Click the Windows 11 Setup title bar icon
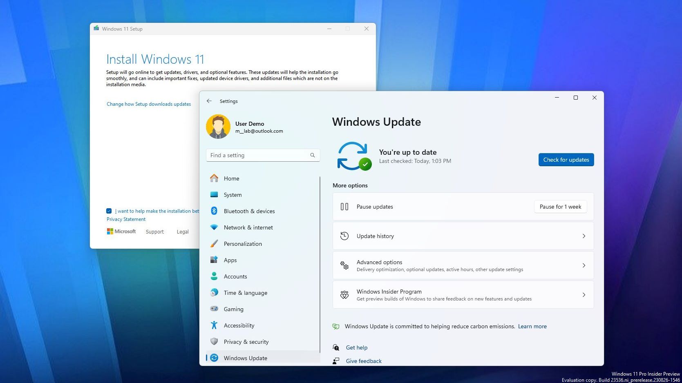Image resolution: width=682 pixels, height=383 pixels. 96,29
